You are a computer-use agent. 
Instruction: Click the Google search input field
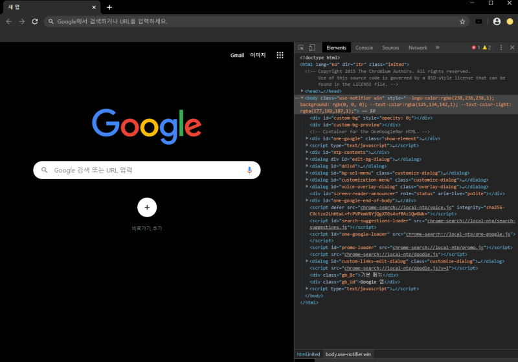coord(147,170)
